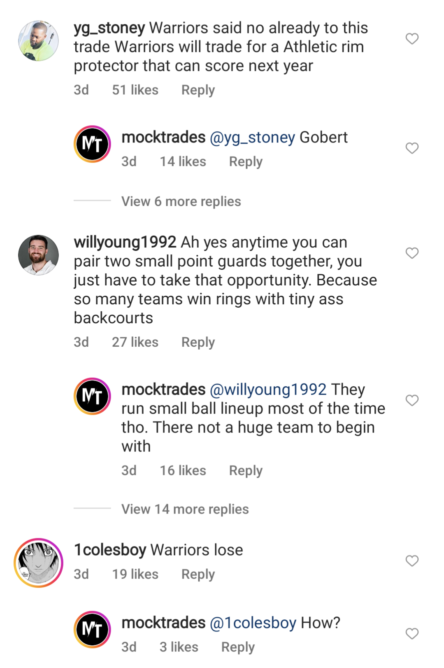
Task: Expand View 6 more replies
Action: tap(181, 201)
